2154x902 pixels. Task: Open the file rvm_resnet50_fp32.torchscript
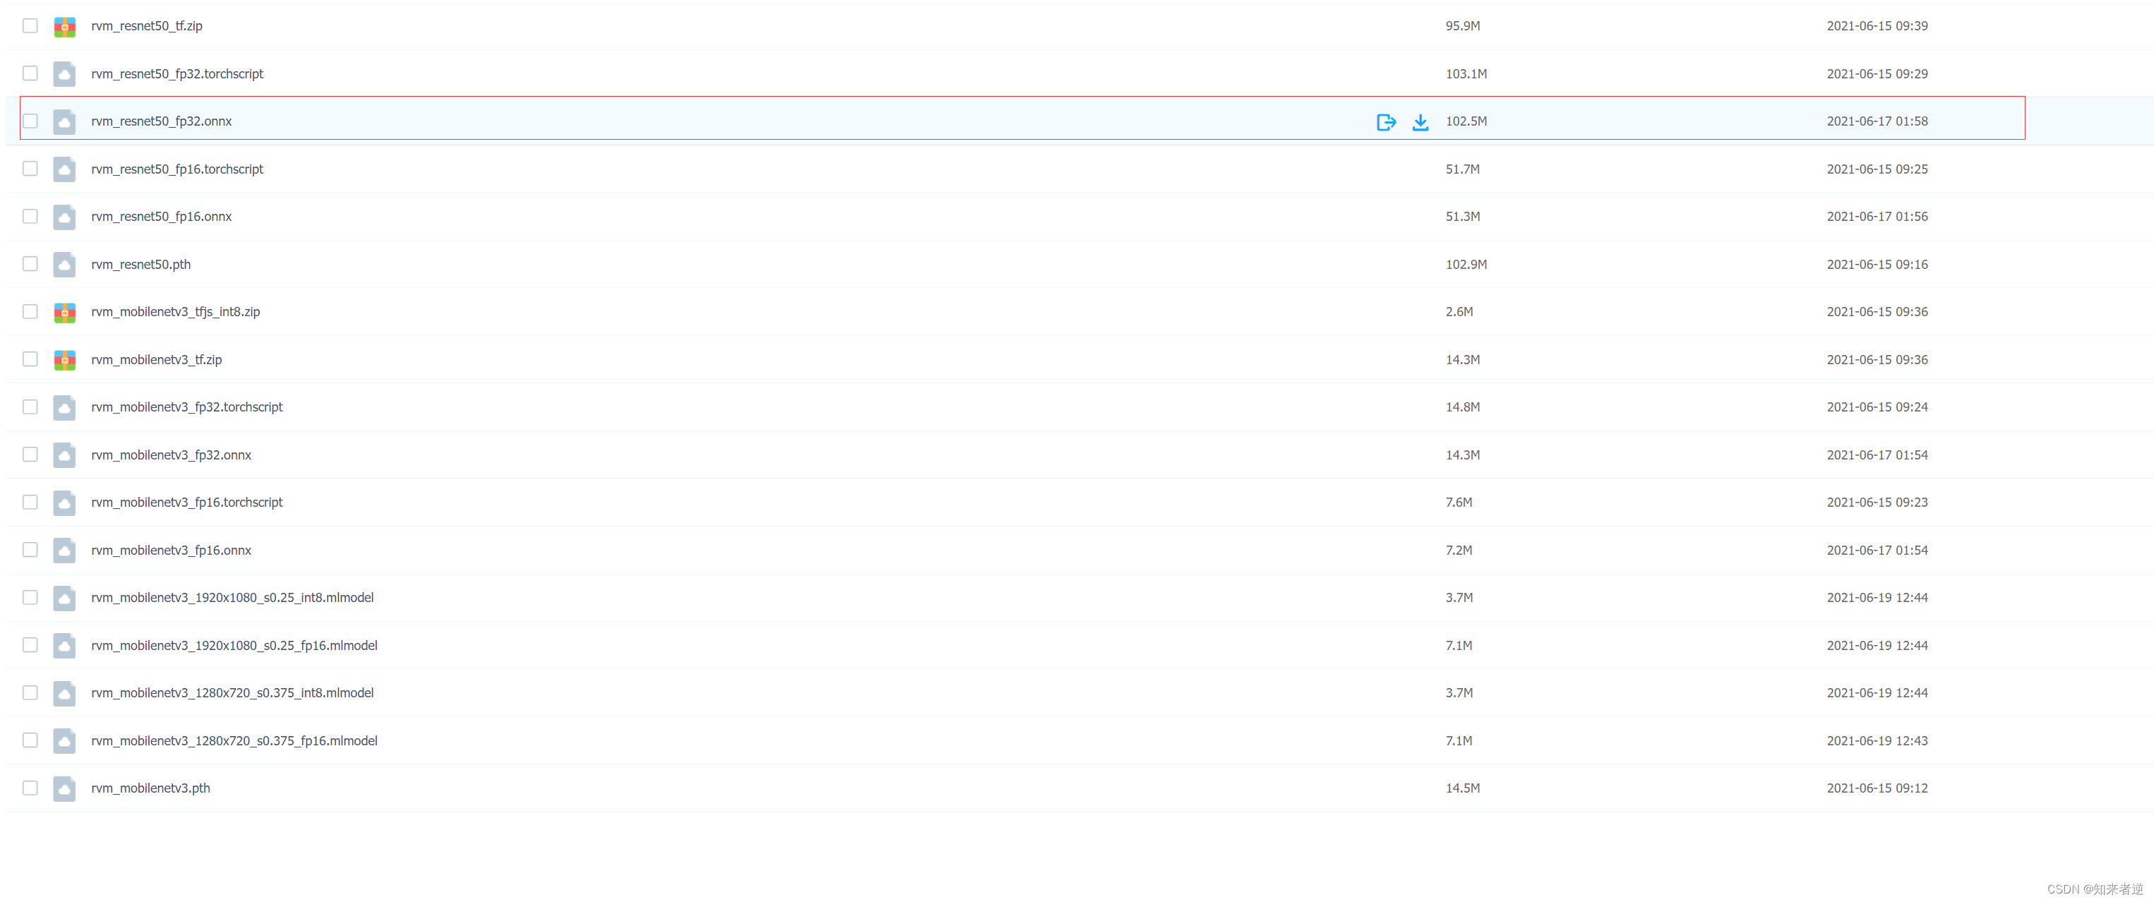pyautogui.click(x=177, y=73)
